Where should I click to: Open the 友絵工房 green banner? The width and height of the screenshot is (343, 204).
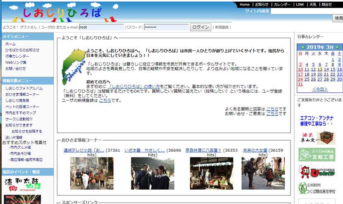317,155
